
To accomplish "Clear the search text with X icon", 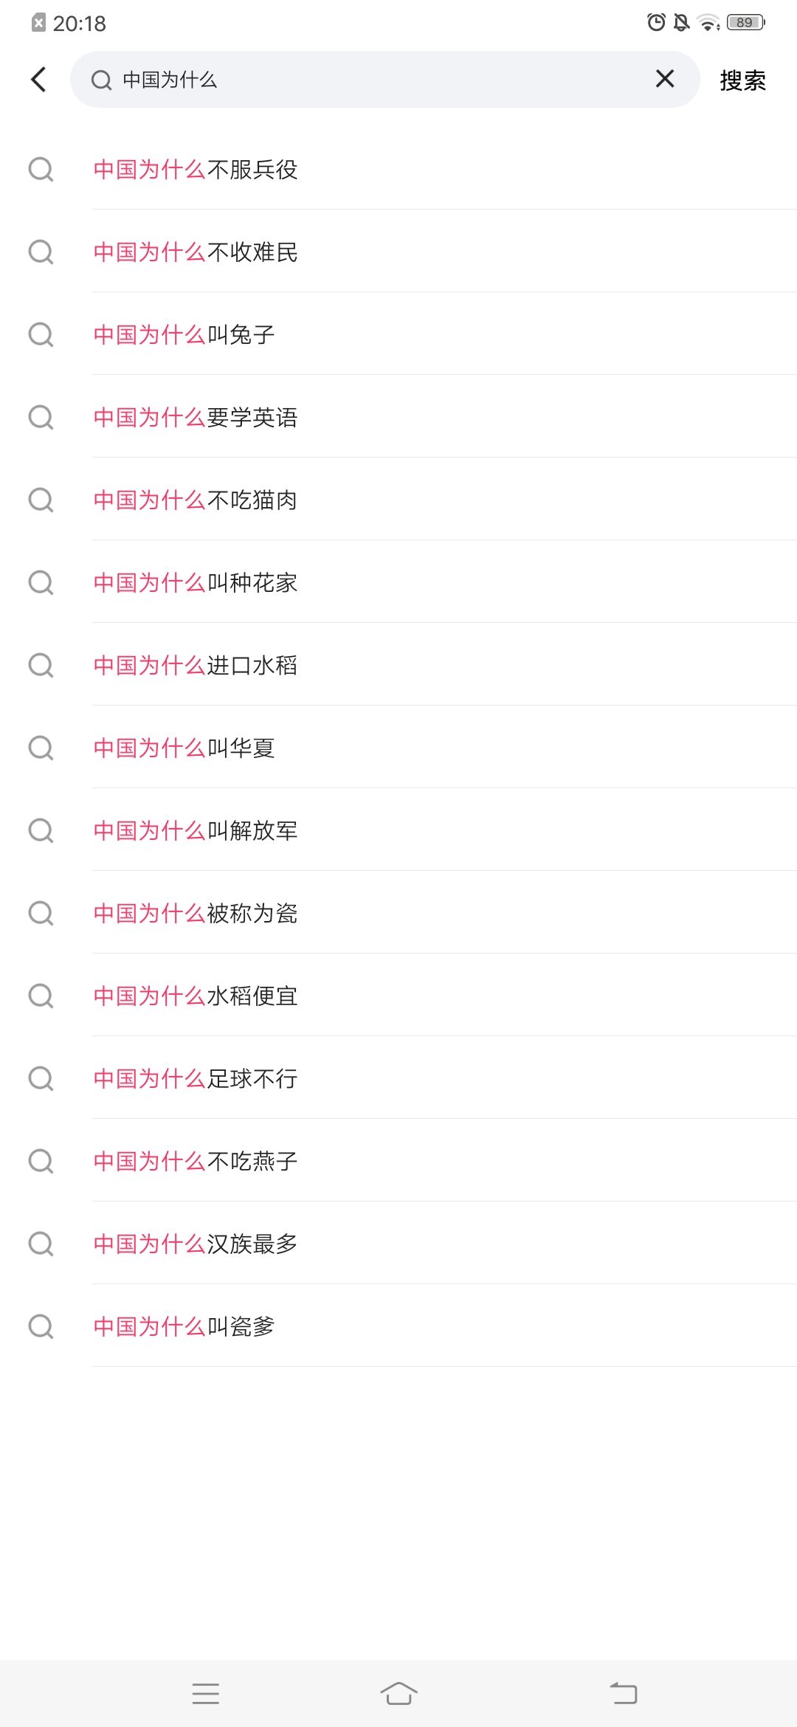I will click(665, 79).
